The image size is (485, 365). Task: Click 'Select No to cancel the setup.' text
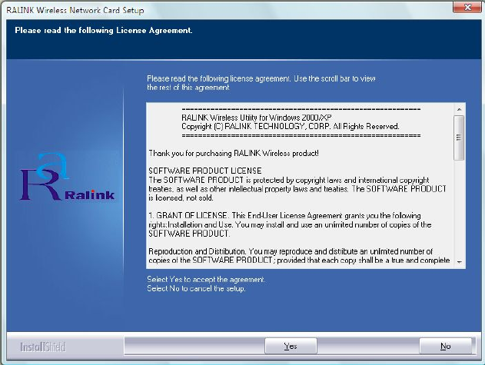pos(196,289)
